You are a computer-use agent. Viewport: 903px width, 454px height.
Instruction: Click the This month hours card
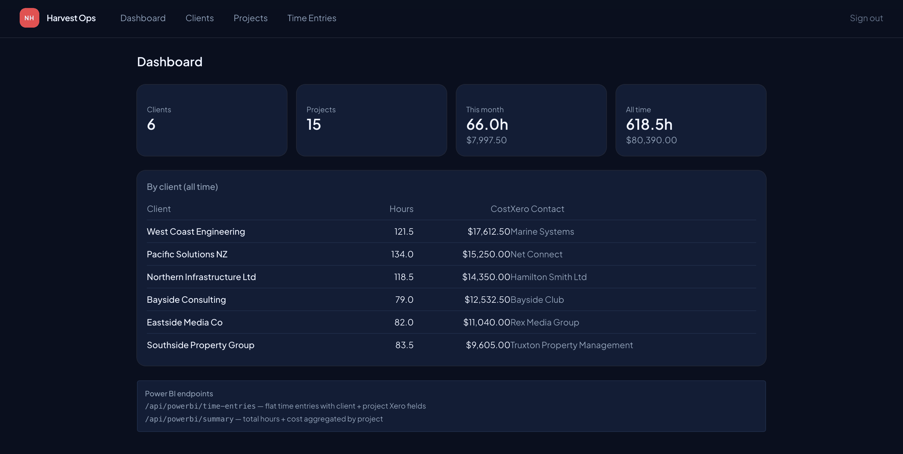pos(531,120)
